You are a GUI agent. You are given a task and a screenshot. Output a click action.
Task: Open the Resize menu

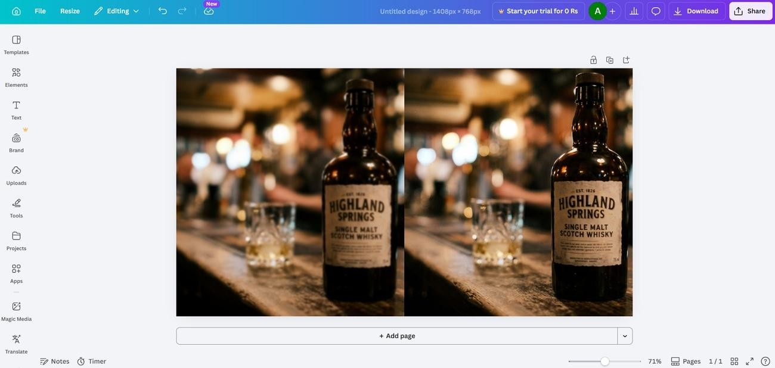(x=70, y=11)
